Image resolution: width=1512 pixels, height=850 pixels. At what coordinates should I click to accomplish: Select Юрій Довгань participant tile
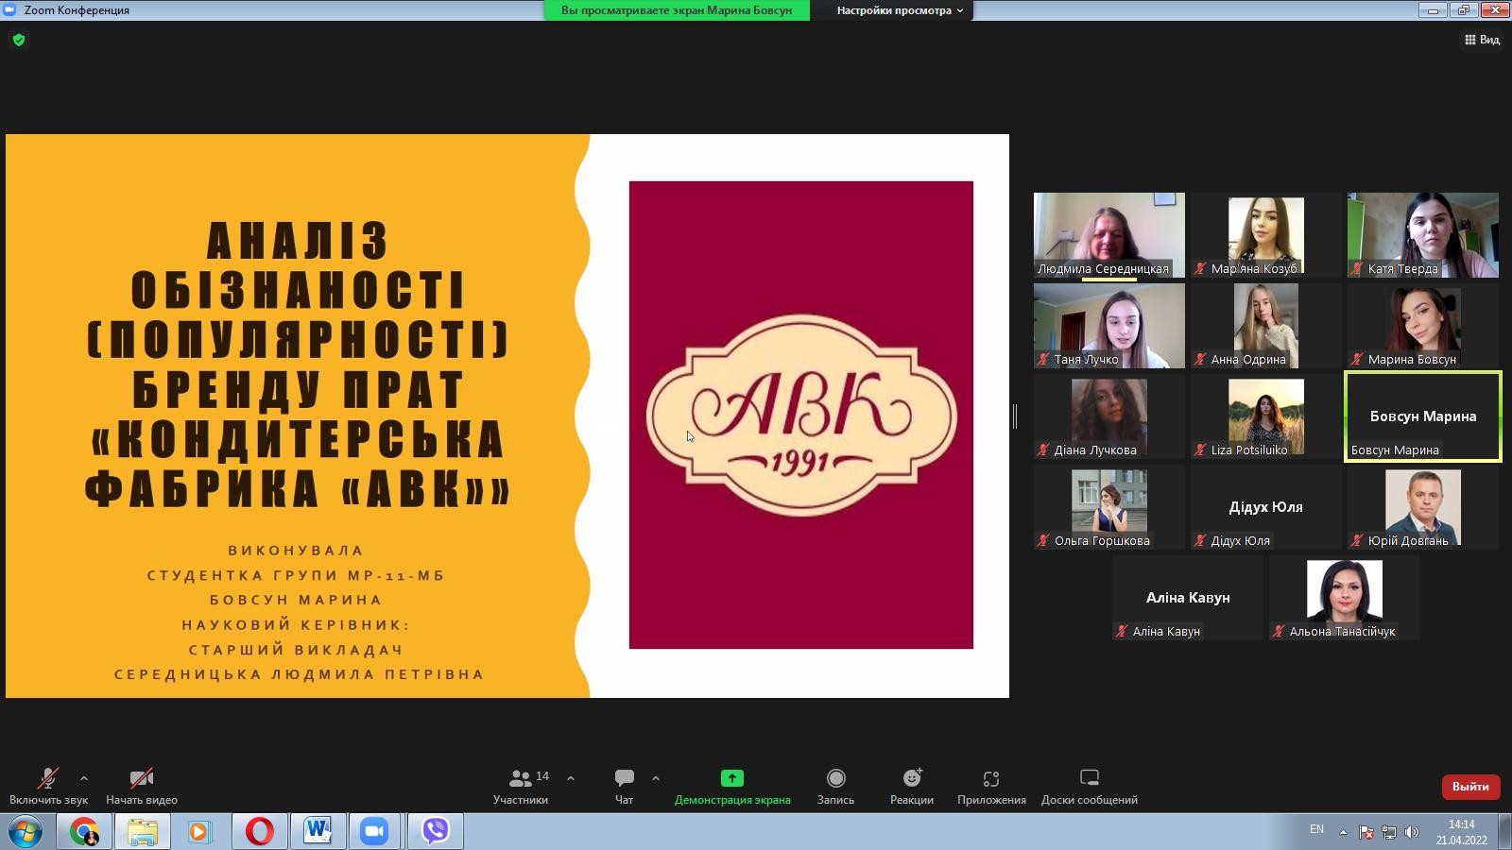click(1422, 507)
